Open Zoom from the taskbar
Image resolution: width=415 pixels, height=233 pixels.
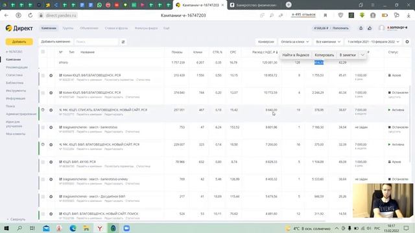coord(126,228)
